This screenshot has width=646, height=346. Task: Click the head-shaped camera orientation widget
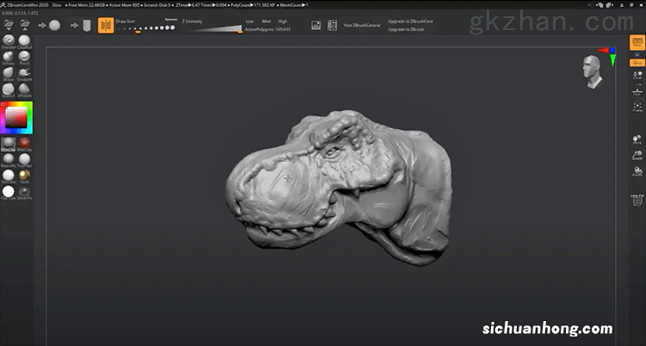point(593,69)
